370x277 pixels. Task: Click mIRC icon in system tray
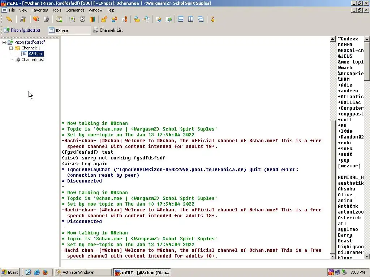(x=331, y=272)
